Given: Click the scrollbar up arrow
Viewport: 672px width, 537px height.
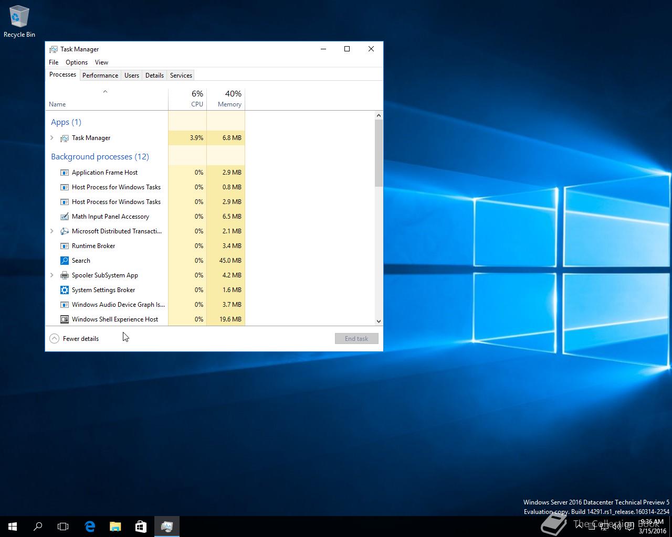Looking at the screenshot, I should [379, 115].
